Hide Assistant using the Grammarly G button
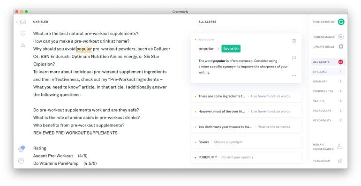Viewport: 361px width, 186px height. point(341,22)
